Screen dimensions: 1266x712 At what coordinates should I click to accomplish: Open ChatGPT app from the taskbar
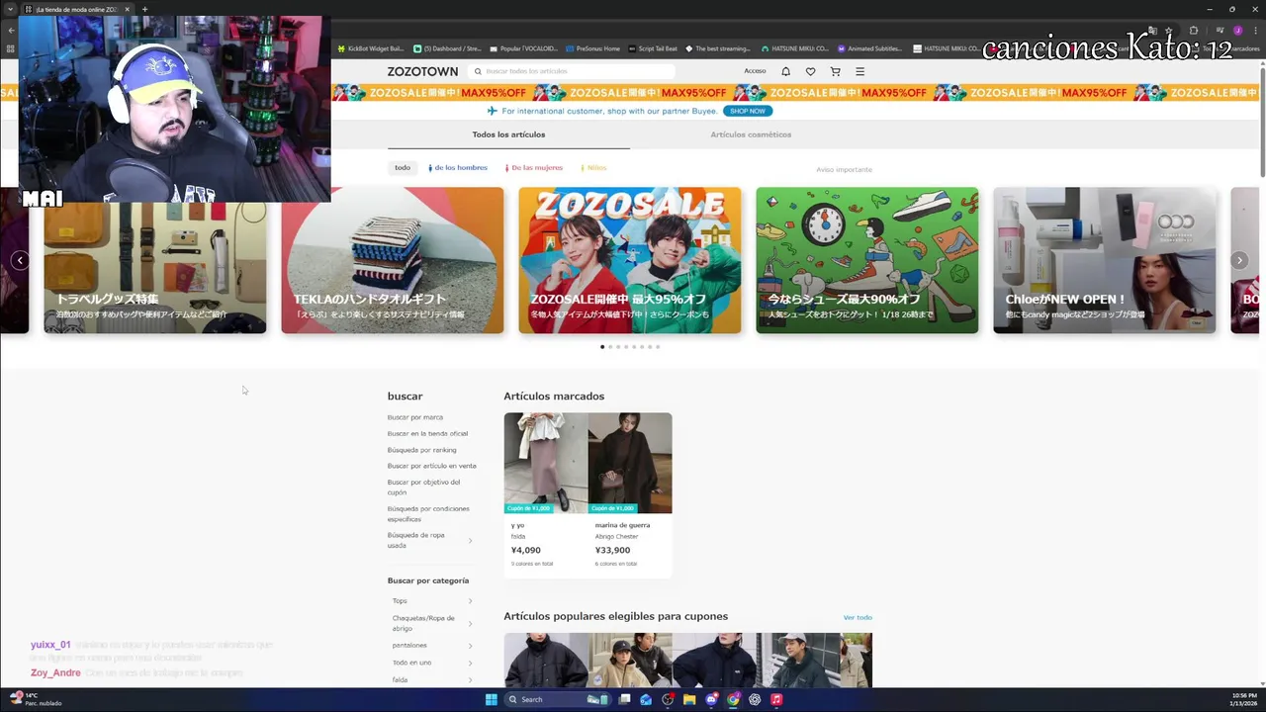[755, 699]
